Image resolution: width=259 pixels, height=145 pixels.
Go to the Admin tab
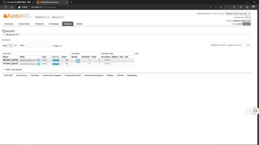pos(79,24)
